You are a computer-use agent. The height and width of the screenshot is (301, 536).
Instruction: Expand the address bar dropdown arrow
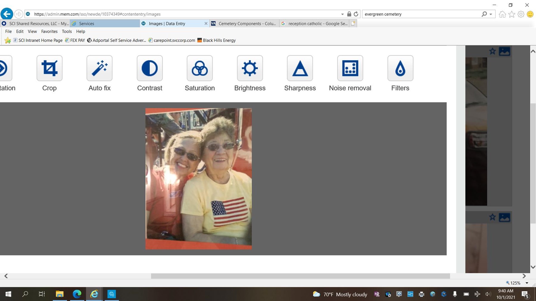point(342,14)
